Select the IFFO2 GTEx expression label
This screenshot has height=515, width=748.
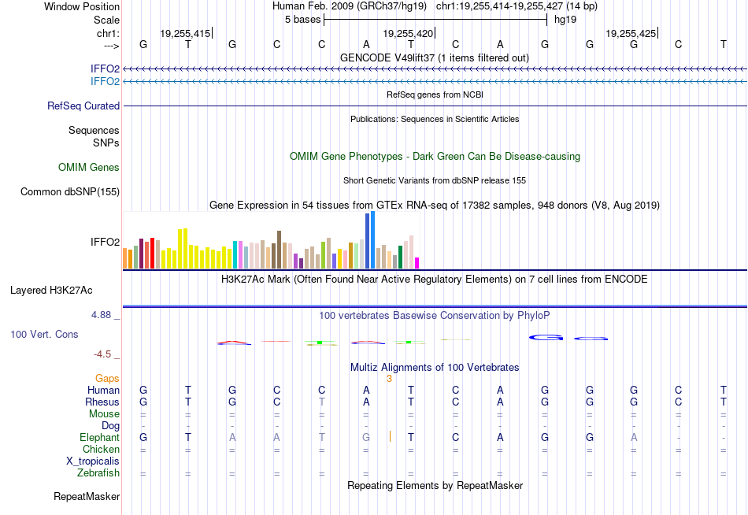click(105, 242)
